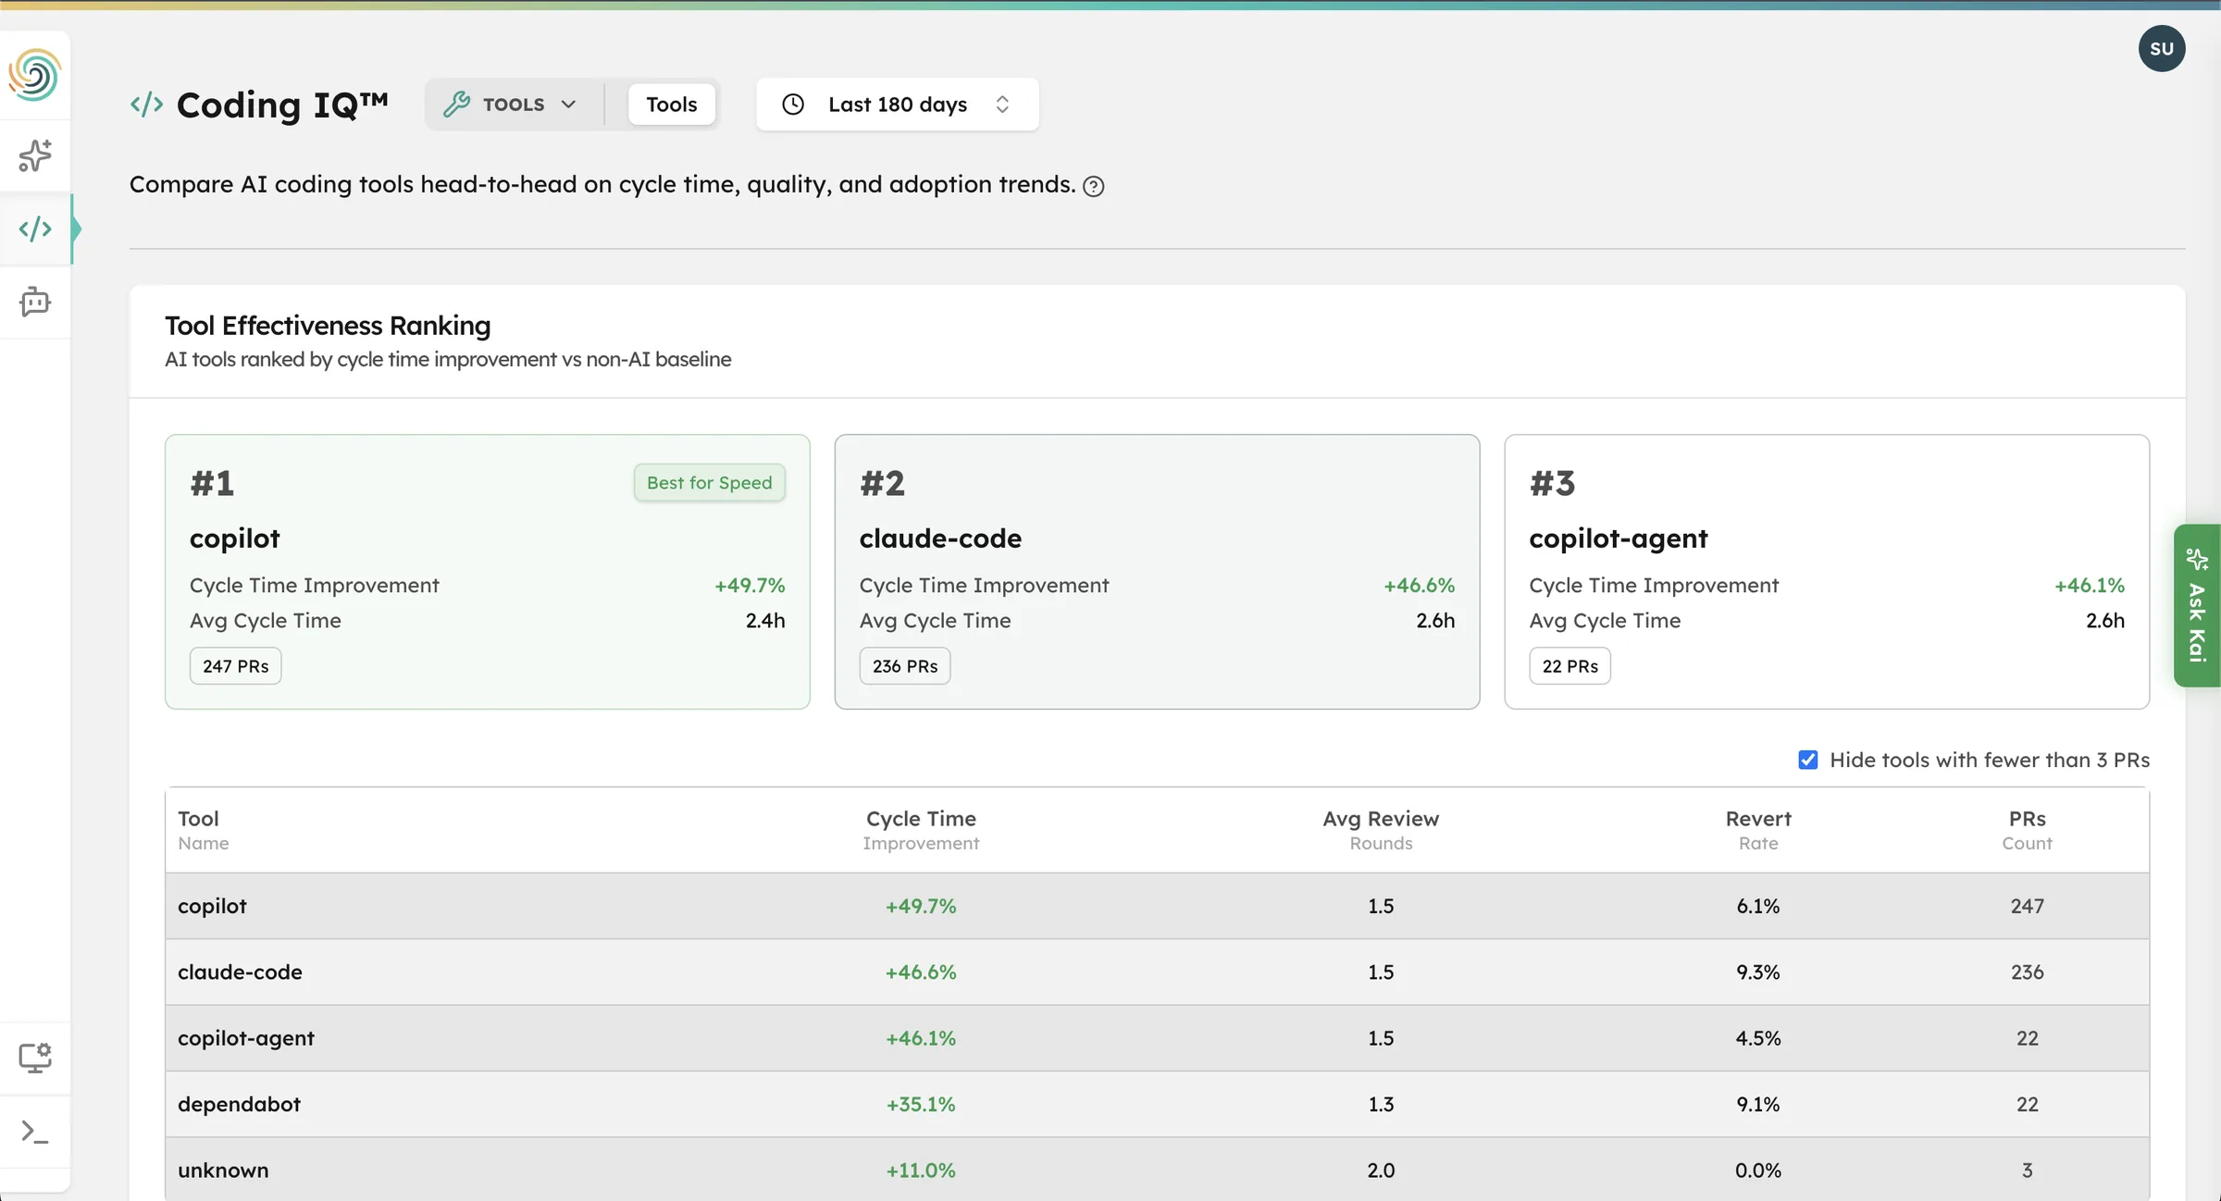Image resolution: width=2221 pixels, height=1201 pixels.
Task: Click the wrench icon in the TOOLS selector
Action: [457, 104]
